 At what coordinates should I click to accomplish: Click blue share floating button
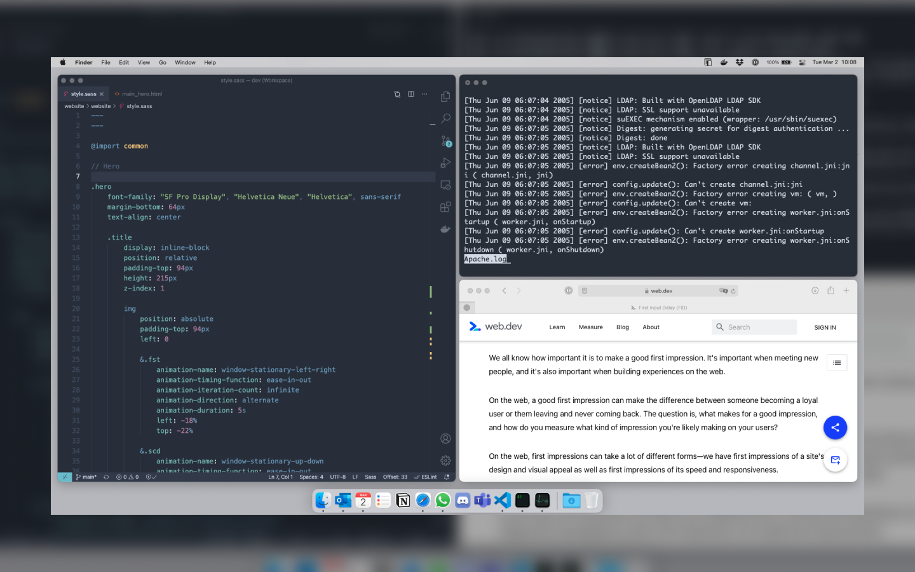point(836,428)
